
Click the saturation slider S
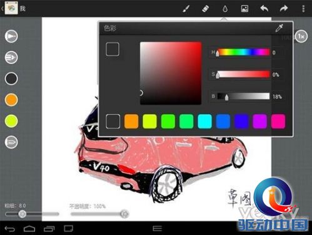pos(243,75)
